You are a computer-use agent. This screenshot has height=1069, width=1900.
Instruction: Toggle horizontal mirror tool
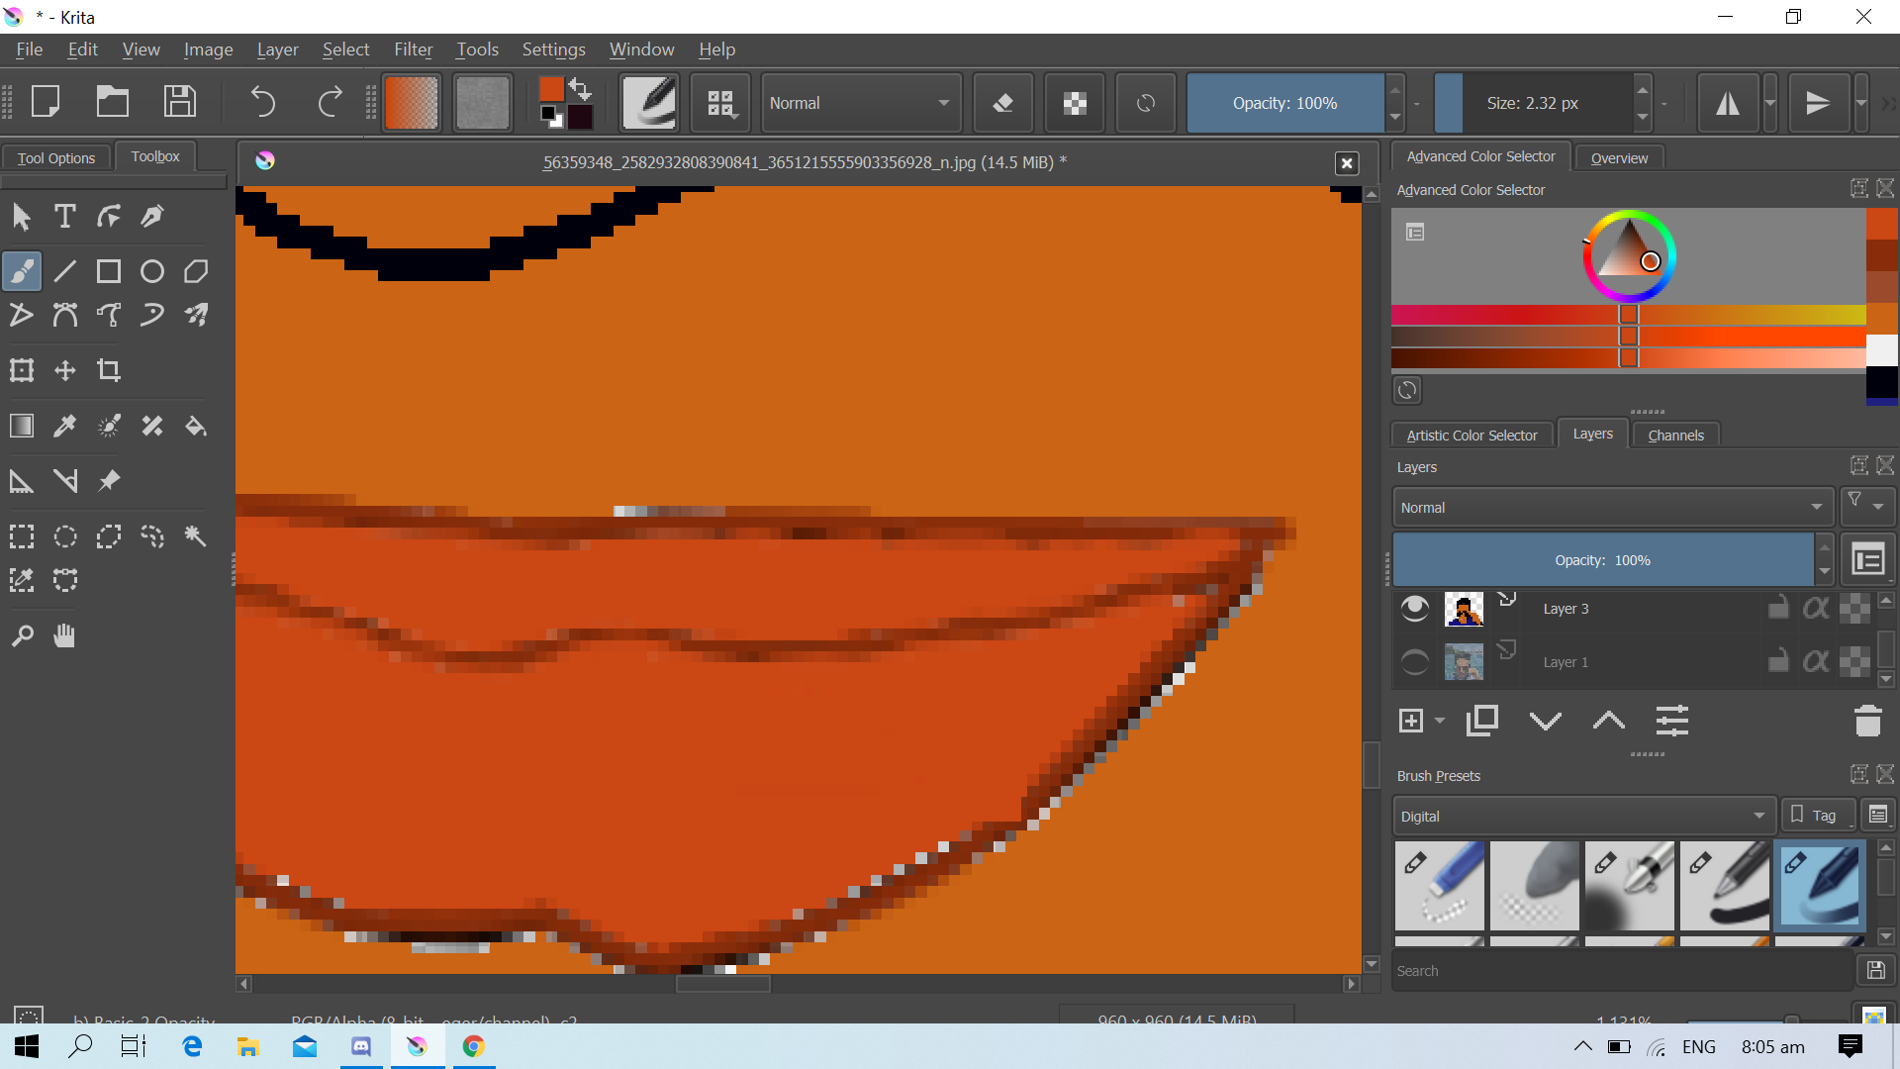1728,102
